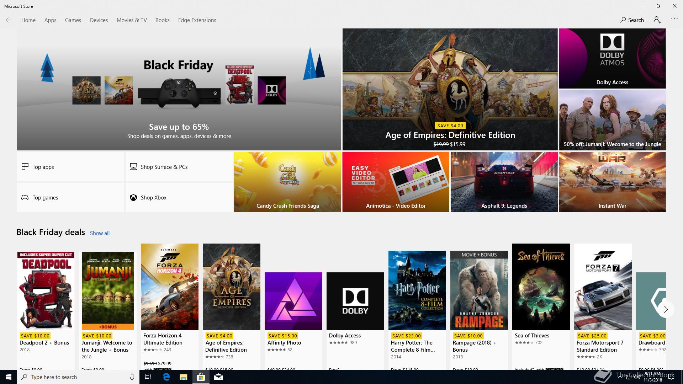
Task: Click the Affinity Photo title text
Action: (284, 343)
